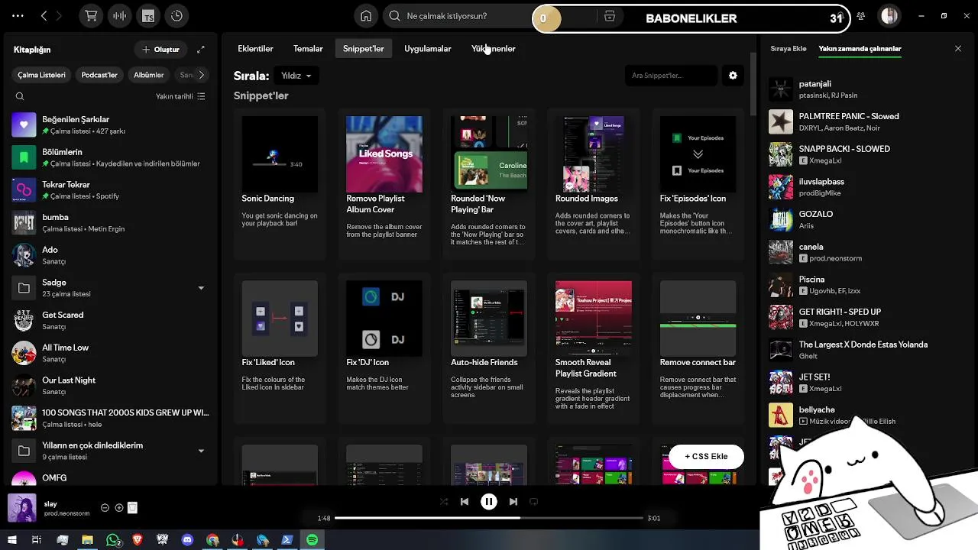978x550 pixels.
Task: Open snippets settings gear
Action: pos(733,75)
